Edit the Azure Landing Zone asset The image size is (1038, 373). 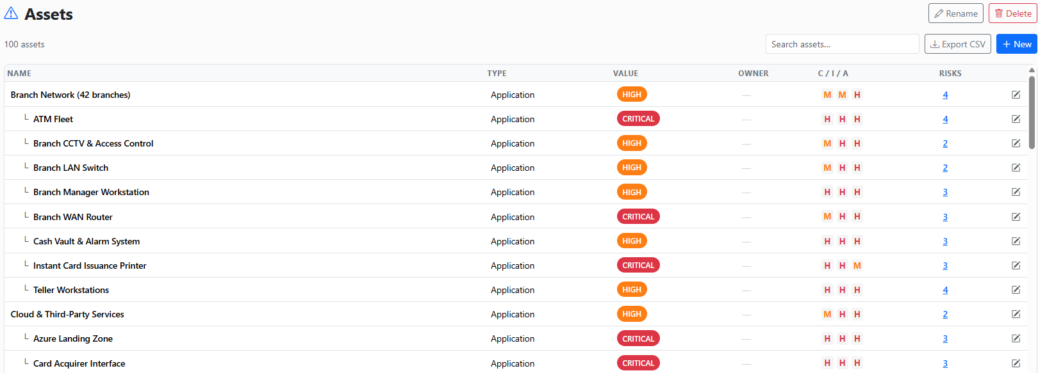click(x=1016, y=338)
